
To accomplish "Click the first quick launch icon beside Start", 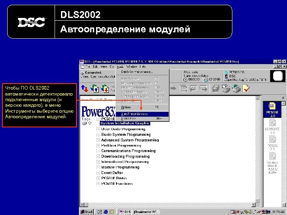I will tap(100, 212).
